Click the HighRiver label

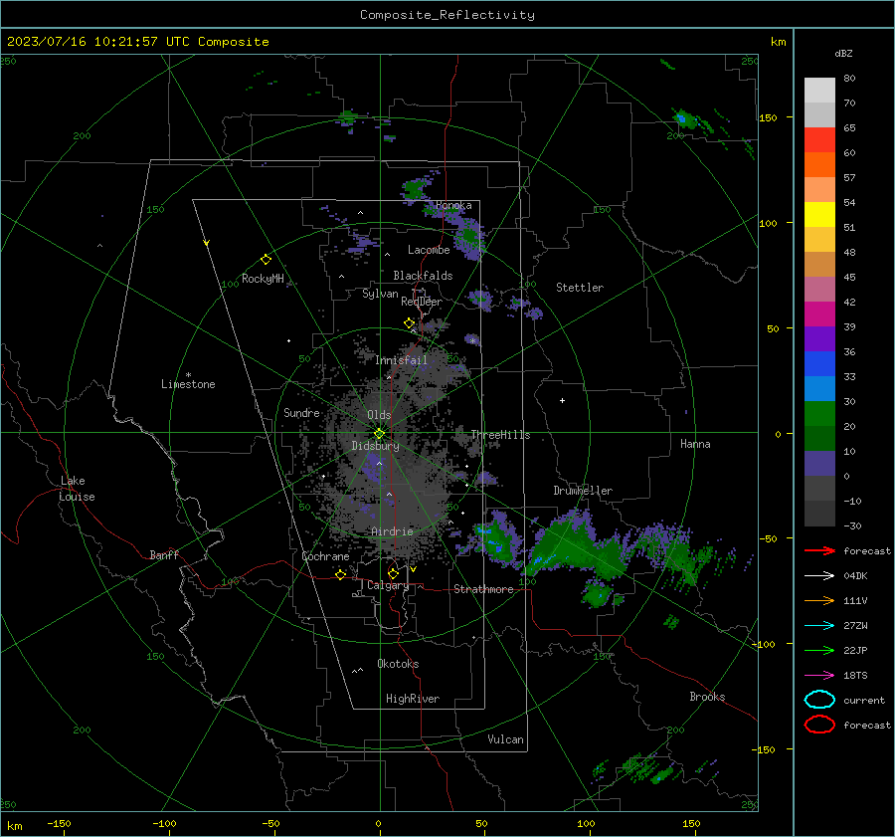pos(412,699)
